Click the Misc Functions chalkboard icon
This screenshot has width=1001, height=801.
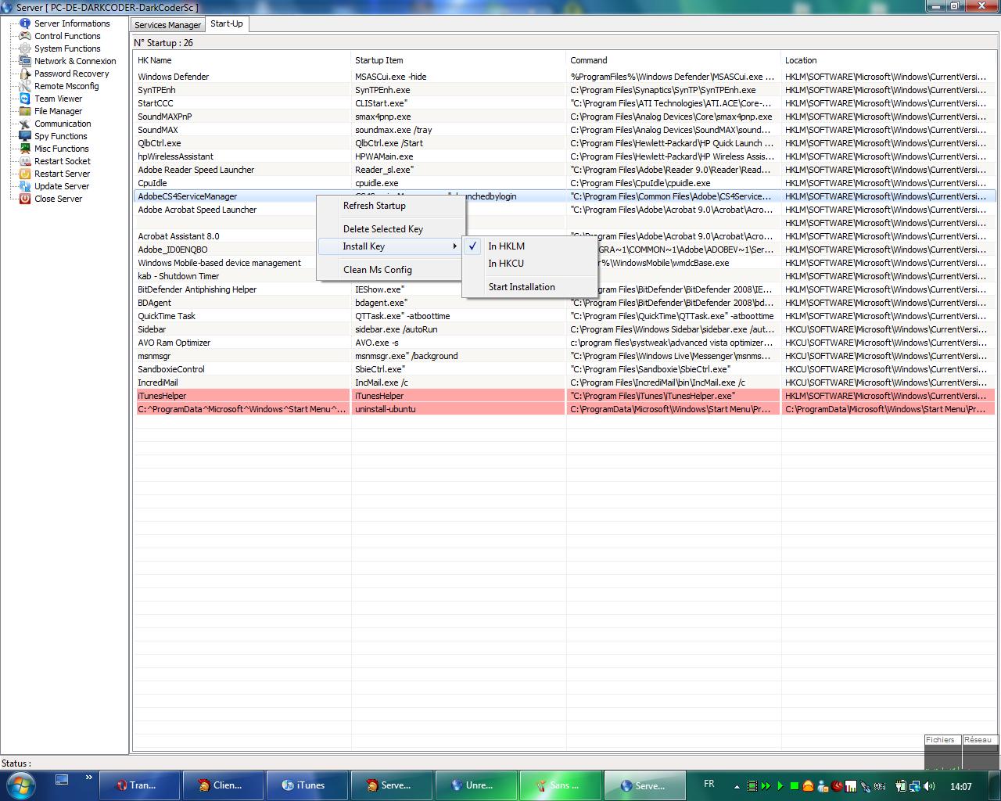[x=25, y=149]
